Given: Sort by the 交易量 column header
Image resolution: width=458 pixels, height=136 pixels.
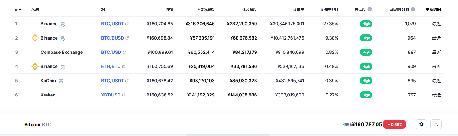Looking at the screenshot, I should [298, 9].
